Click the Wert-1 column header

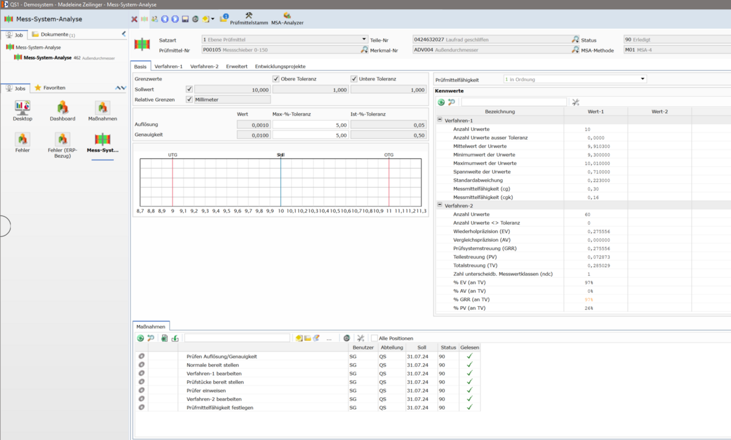click(596, 111)
